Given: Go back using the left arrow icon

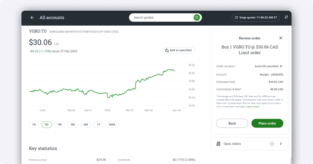Looking at the screenshot, I should 32,18.
